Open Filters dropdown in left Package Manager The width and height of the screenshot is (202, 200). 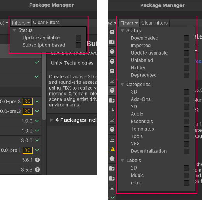click(21, 23)
